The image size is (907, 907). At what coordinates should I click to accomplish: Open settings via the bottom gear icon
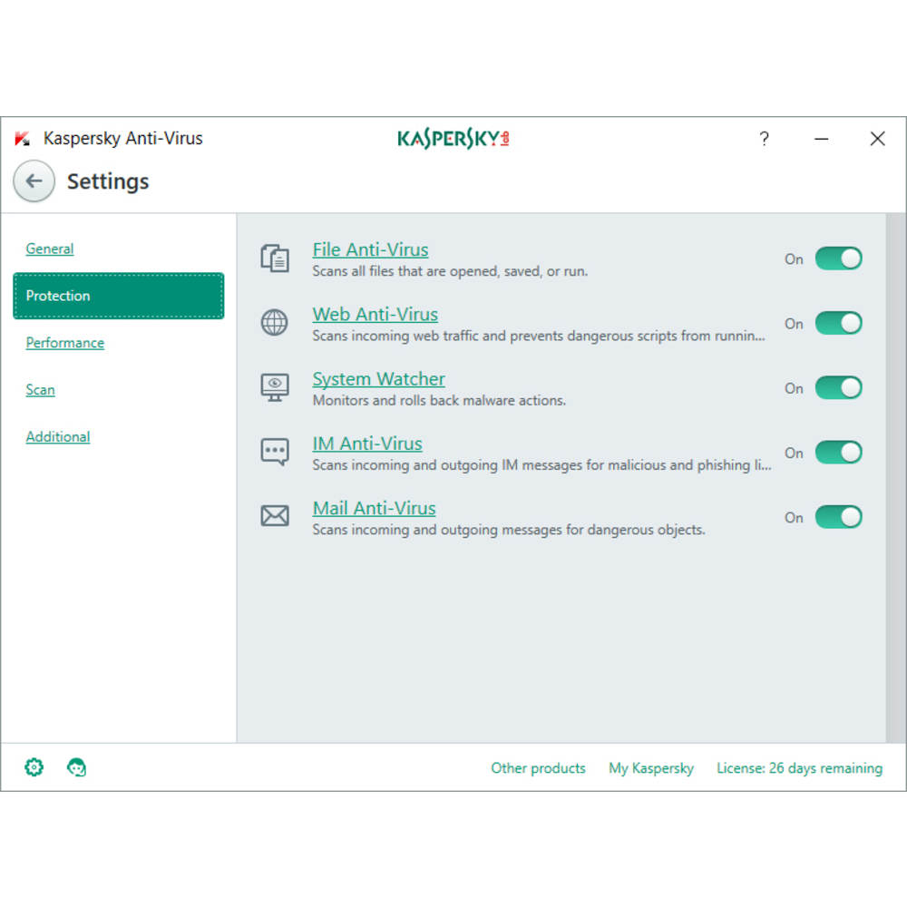pyautogui.click(x=34, y=767)
